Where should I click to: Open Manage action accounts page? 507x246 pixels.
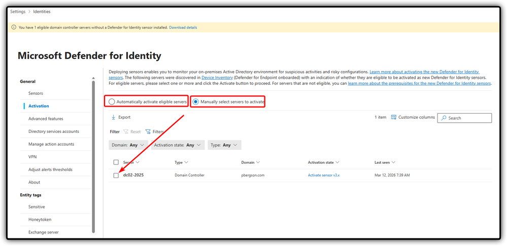51,144
